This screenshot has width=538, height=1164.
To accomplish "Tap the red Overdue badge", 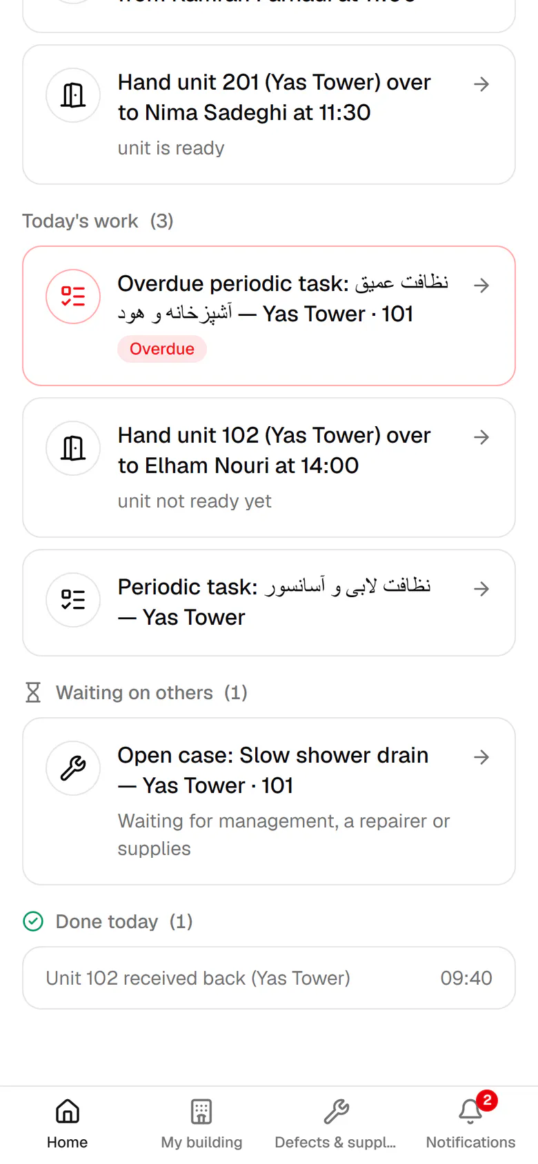I will pyautogui.click(x=162, y=349).
